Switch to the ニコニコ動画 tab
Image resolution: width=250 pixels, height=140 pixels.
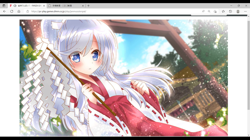point(66,6)
